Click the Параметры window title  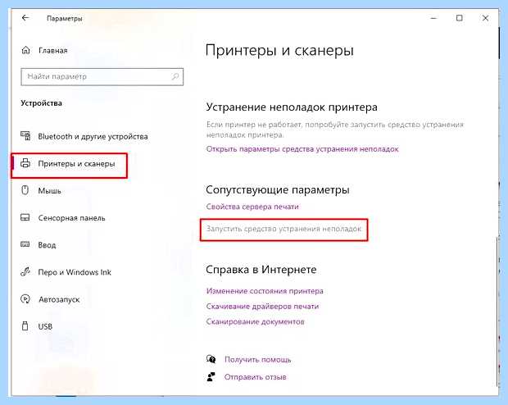click(x=65, y=19)
